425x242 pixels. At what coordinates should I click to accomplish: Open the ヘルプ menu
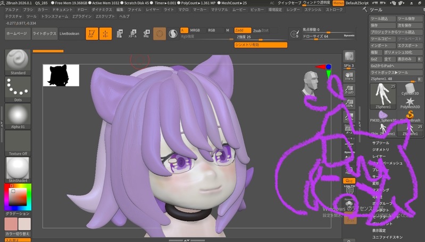coord(124,16)
